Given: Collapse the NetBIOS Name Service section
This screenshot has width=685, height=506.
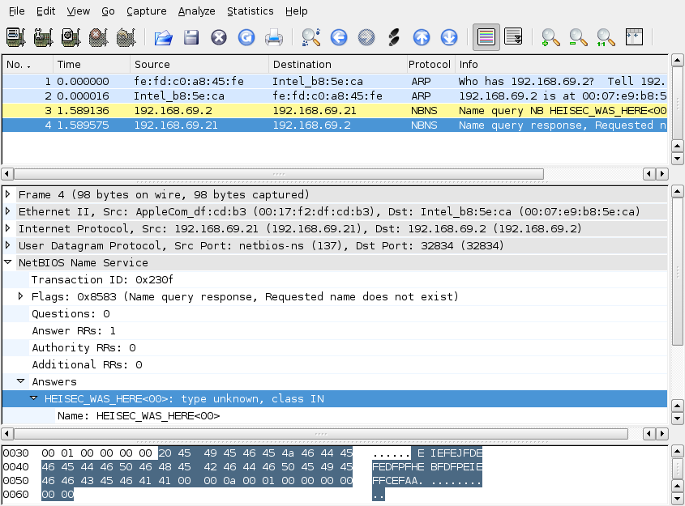Looking at the screenshot, I should point(9,263).
